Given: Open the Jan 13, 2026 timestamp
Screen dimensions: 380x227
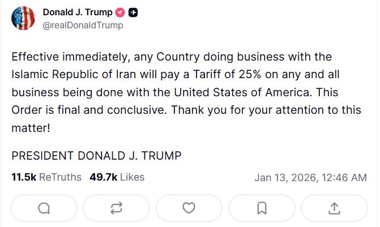Looking at the screenshot, I should (310, 178).
